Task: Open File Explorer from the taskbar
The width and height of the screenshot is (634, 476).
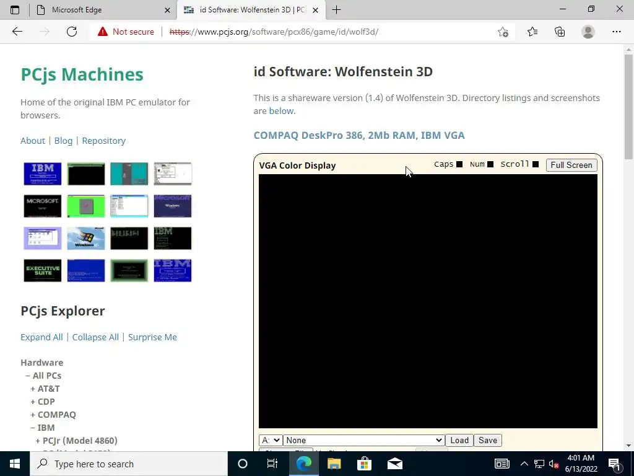Action: tap(334, 464)
